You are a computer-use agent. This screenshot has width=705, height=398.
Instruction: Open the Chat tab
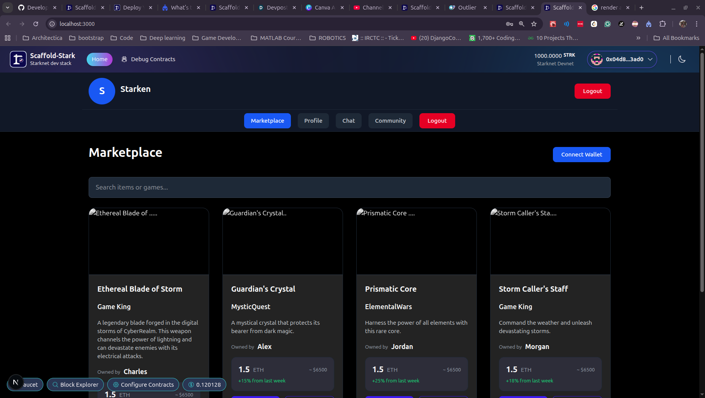(x=349, y=121)
